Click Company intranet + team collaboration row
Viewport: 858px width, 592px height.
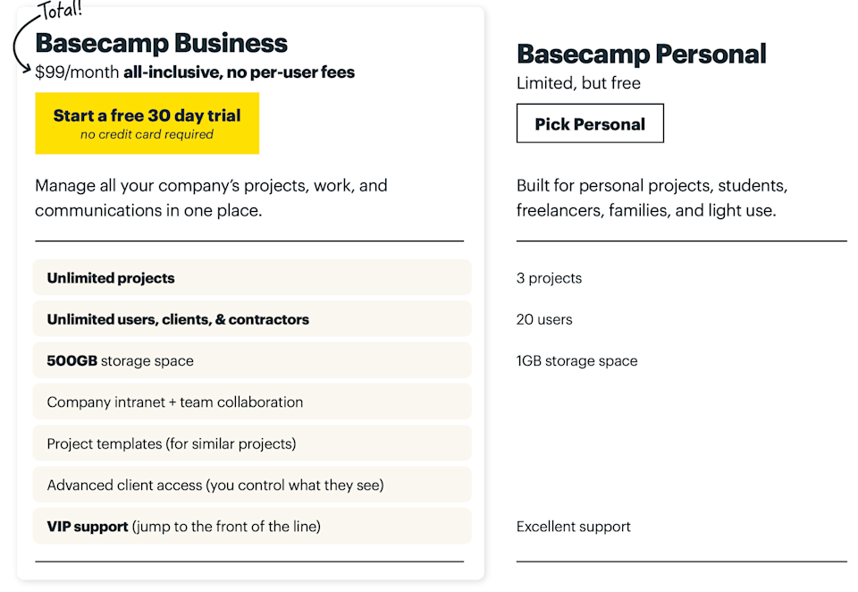tap(251, 402)
